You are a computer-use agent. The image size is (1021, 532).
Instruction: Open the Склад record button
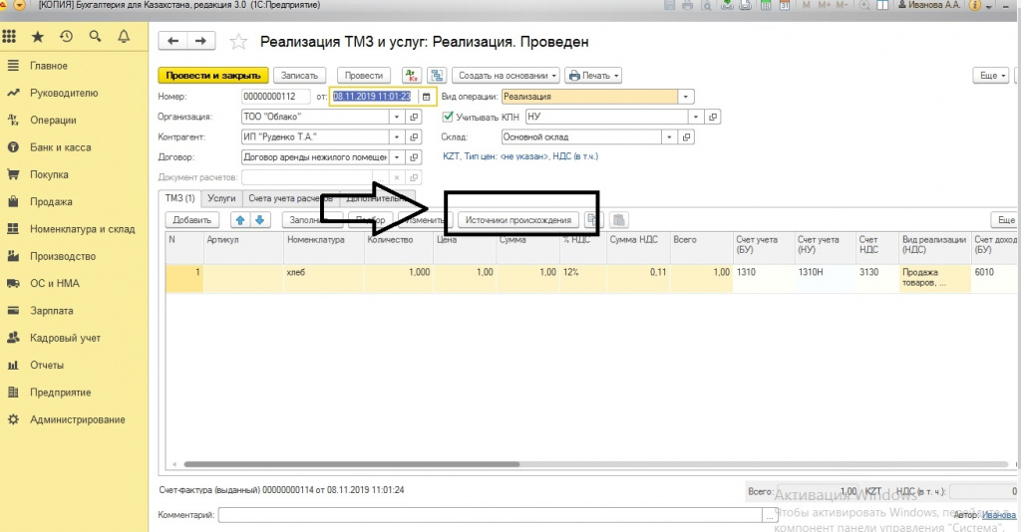[686, 137]
